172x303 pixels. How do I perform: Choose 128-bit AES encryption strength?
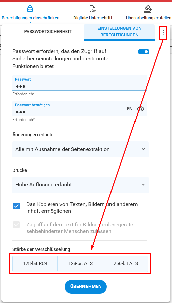coord(80,263)
